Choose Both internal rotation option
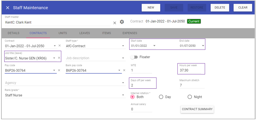 tap(133, 97)
